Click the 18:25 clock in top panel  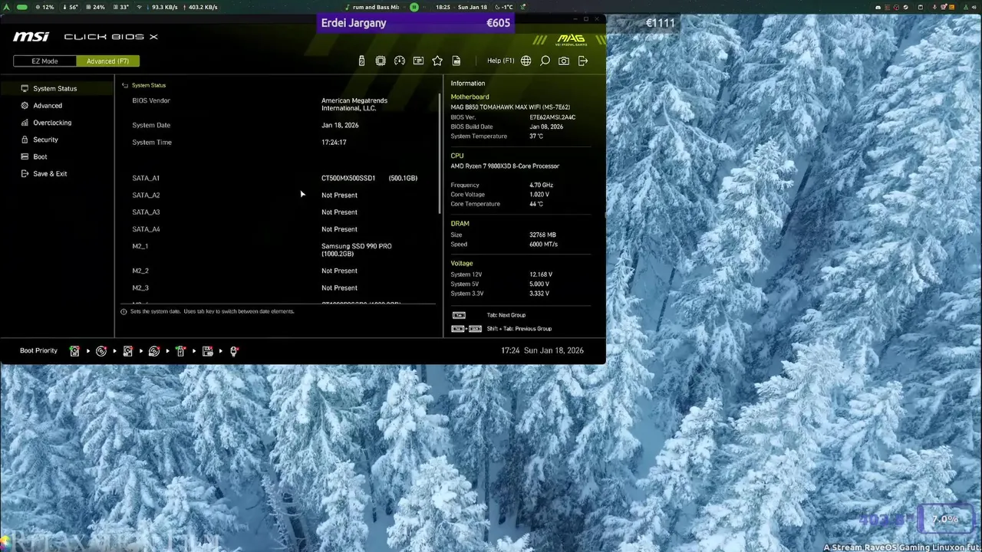pos(443,7)
